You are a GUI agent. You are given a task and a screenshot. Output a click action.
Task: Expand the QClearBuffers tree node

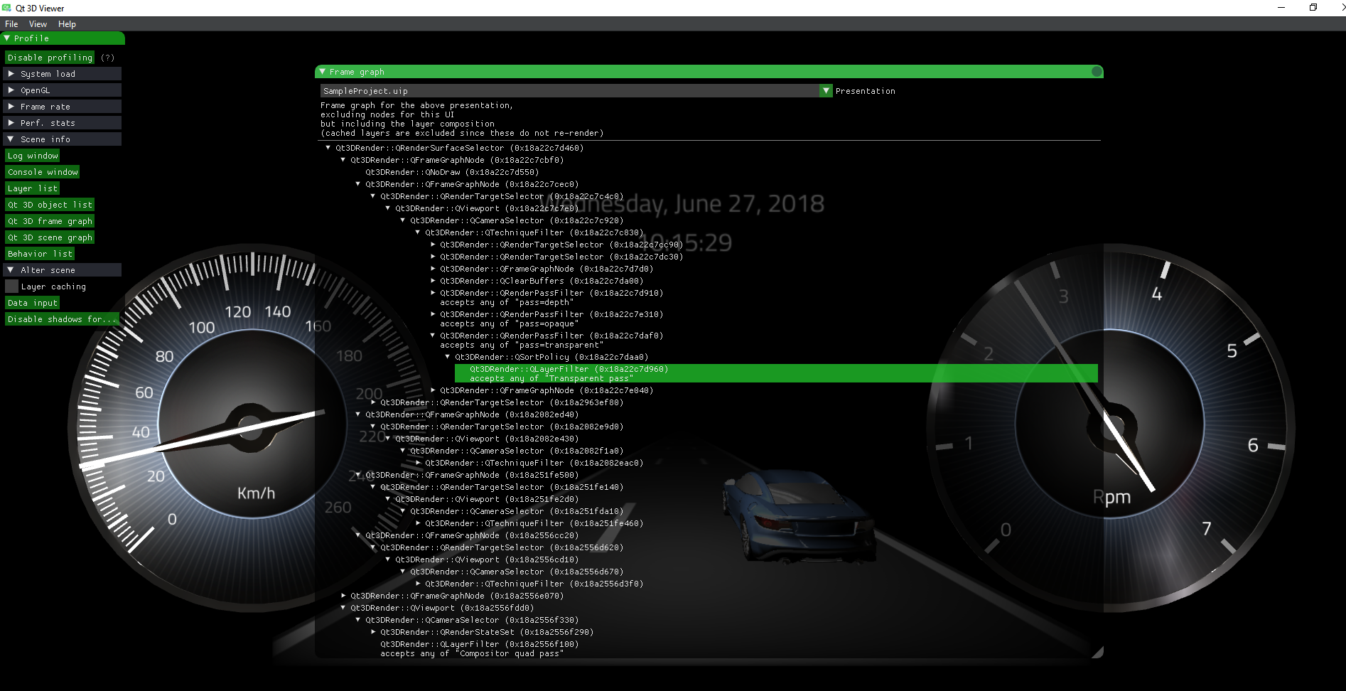point(434,281)
